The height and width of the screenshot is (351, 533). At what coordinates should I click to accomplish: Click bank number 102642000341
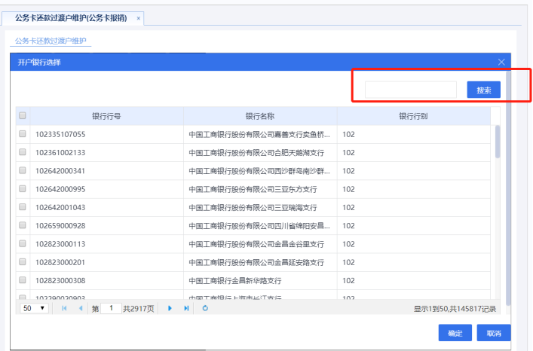pyautogui.click(x=60, y=171)
